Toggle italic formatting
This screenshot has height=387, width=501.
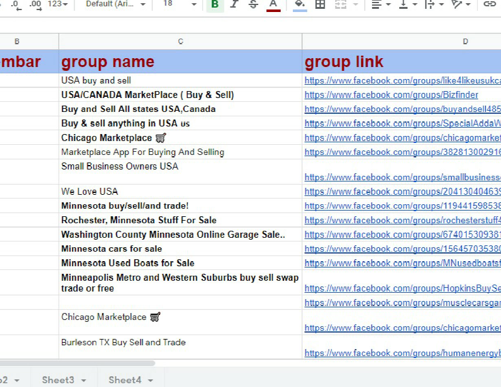234,4
